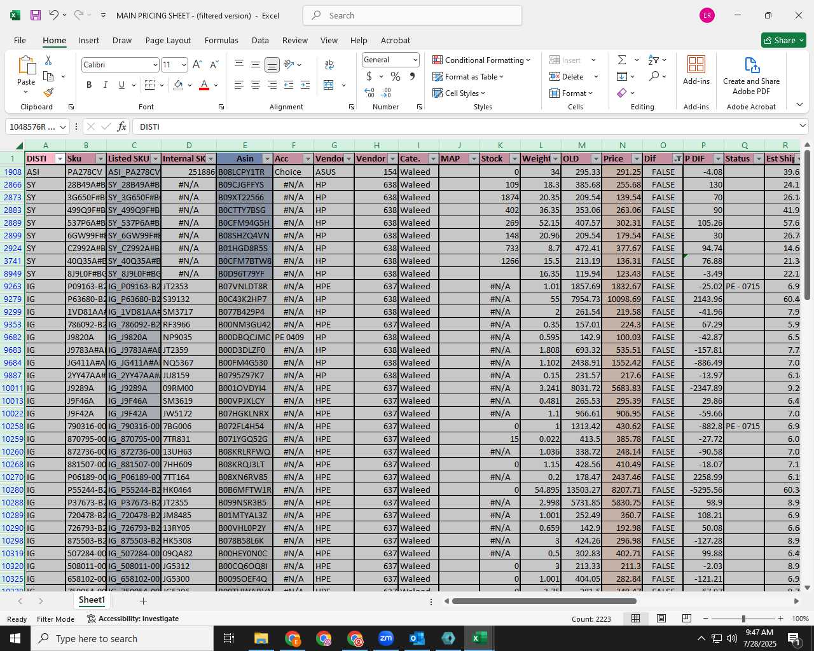Image resolution: width=814 pixels, height=651 pixels.
Task: Open Sku column filter dropdown
Action: click(x=100, y=159)
